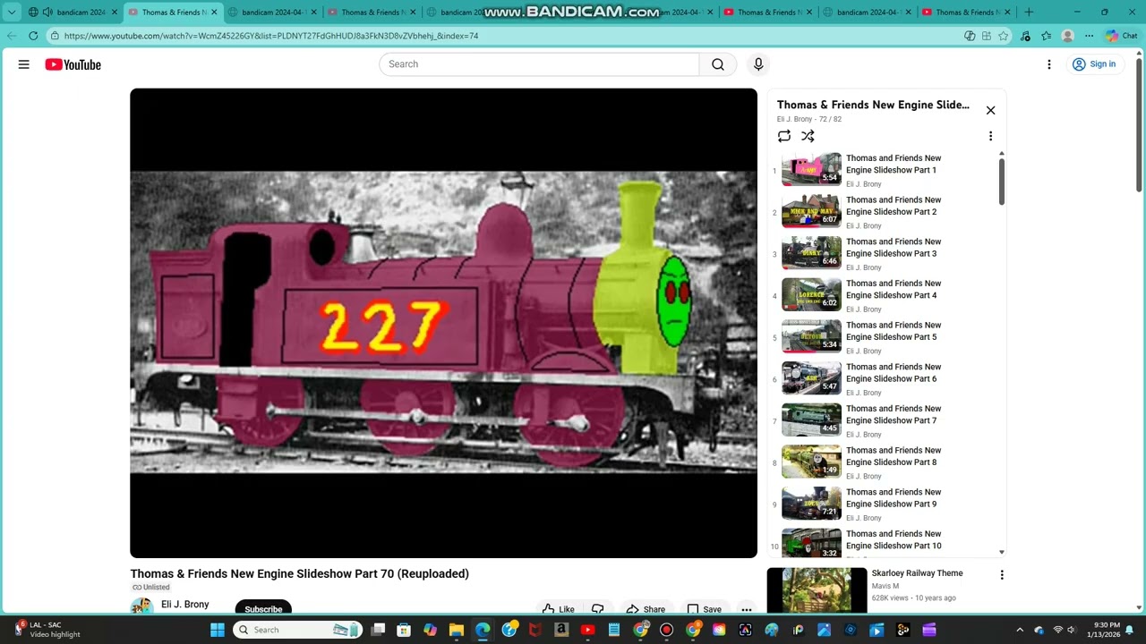
Task: Start voice search with microphone icon
Action: (758, 64)
